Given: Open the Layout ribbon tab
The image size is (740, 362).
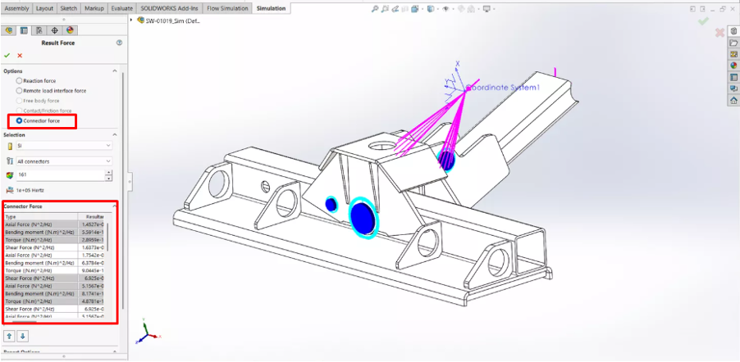Looking at the screenshot, I should tap(45, 8).
